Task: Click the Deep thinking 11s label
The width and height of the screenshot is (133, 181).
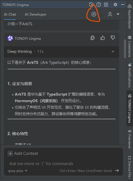Action: pyautogui.click(x=25, y=51)
